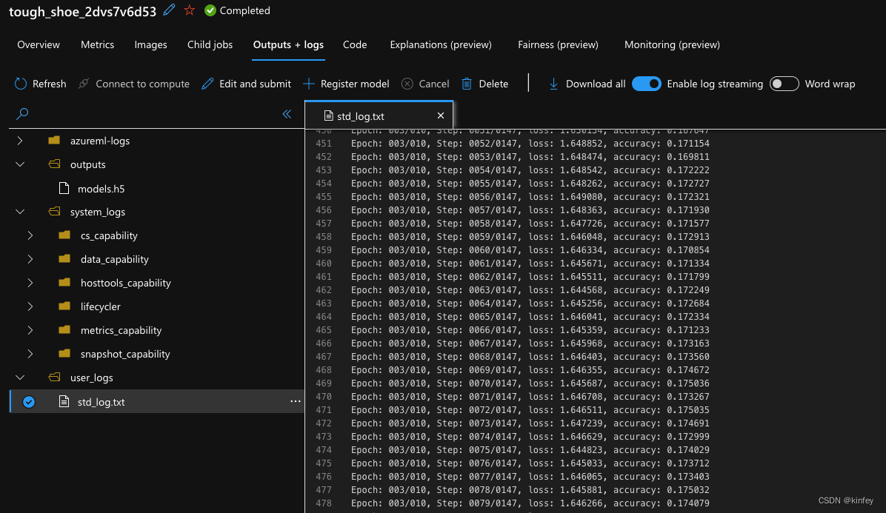
Task: Expand the data_capability folder
Action: coord(30,259)
